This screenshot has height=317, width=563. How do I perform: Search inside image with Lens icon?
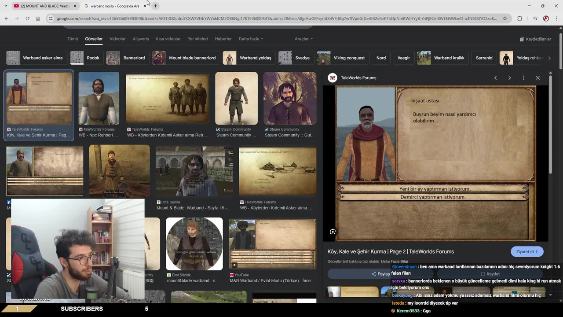333,232
